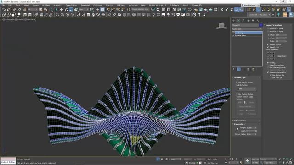Toggle the Sweep modifier eye icon
This screenshot has height=165, width=294.
(234, 33)
